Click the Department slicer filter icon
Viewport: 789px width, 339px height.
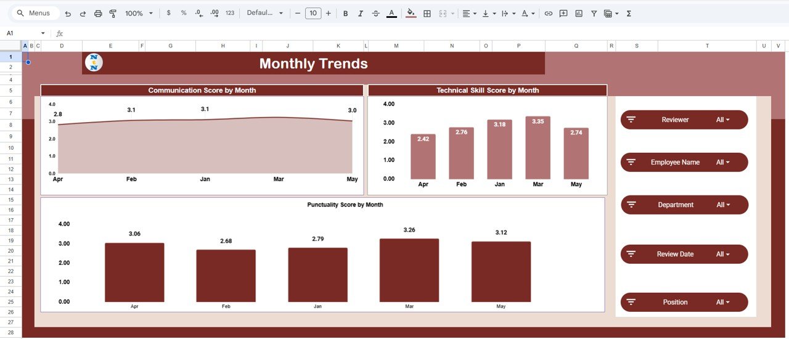[631, 205]
